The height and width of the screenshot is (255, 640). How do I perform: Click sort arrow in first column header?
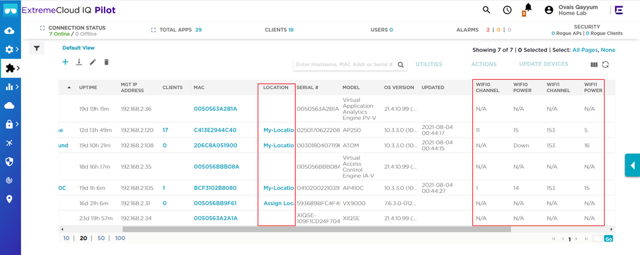[69, 88]
